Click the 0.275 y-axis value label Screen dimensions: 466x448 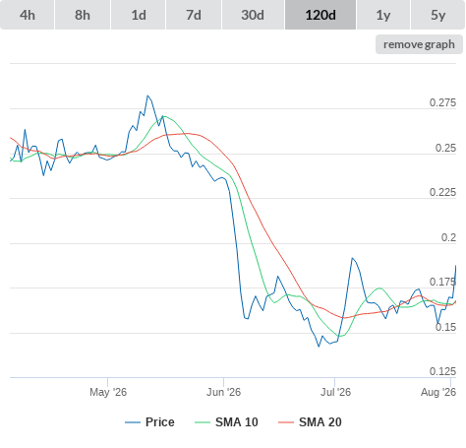click(442, 102)
